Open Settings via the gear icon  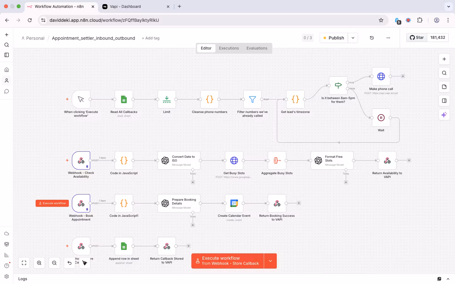[x=7, y=276]
